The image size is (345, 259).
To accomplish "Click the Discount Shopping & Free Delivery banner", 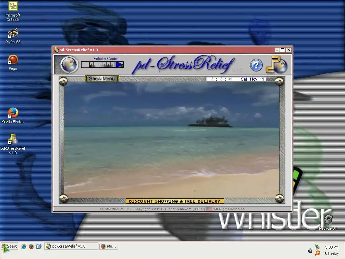I will 175,201.
